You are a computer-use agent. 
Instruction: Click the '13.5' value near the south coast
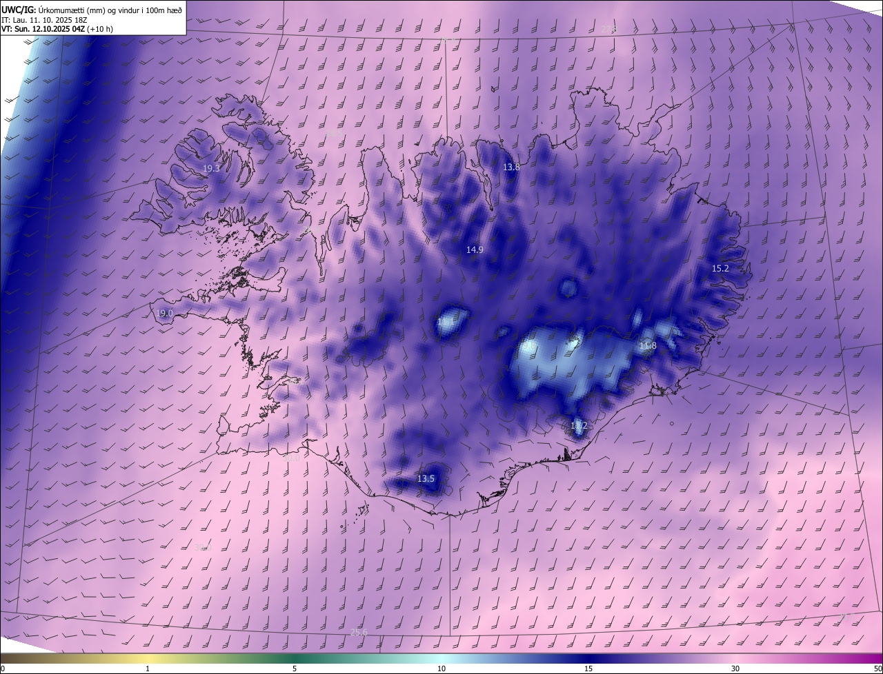[x=426, y=478]
